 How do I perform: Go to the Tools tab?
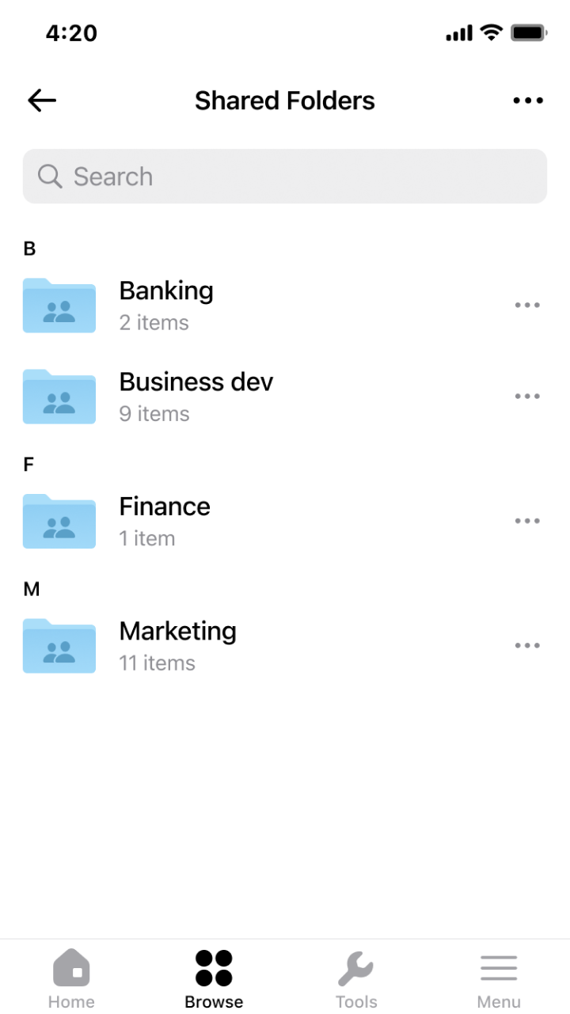356,978
